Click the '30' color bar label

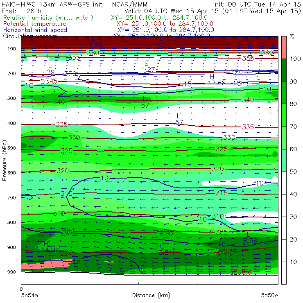293,217
